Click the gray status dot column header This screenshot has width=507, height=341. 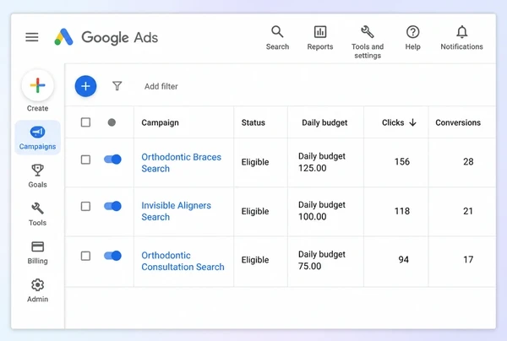click(x=112, y=122)
